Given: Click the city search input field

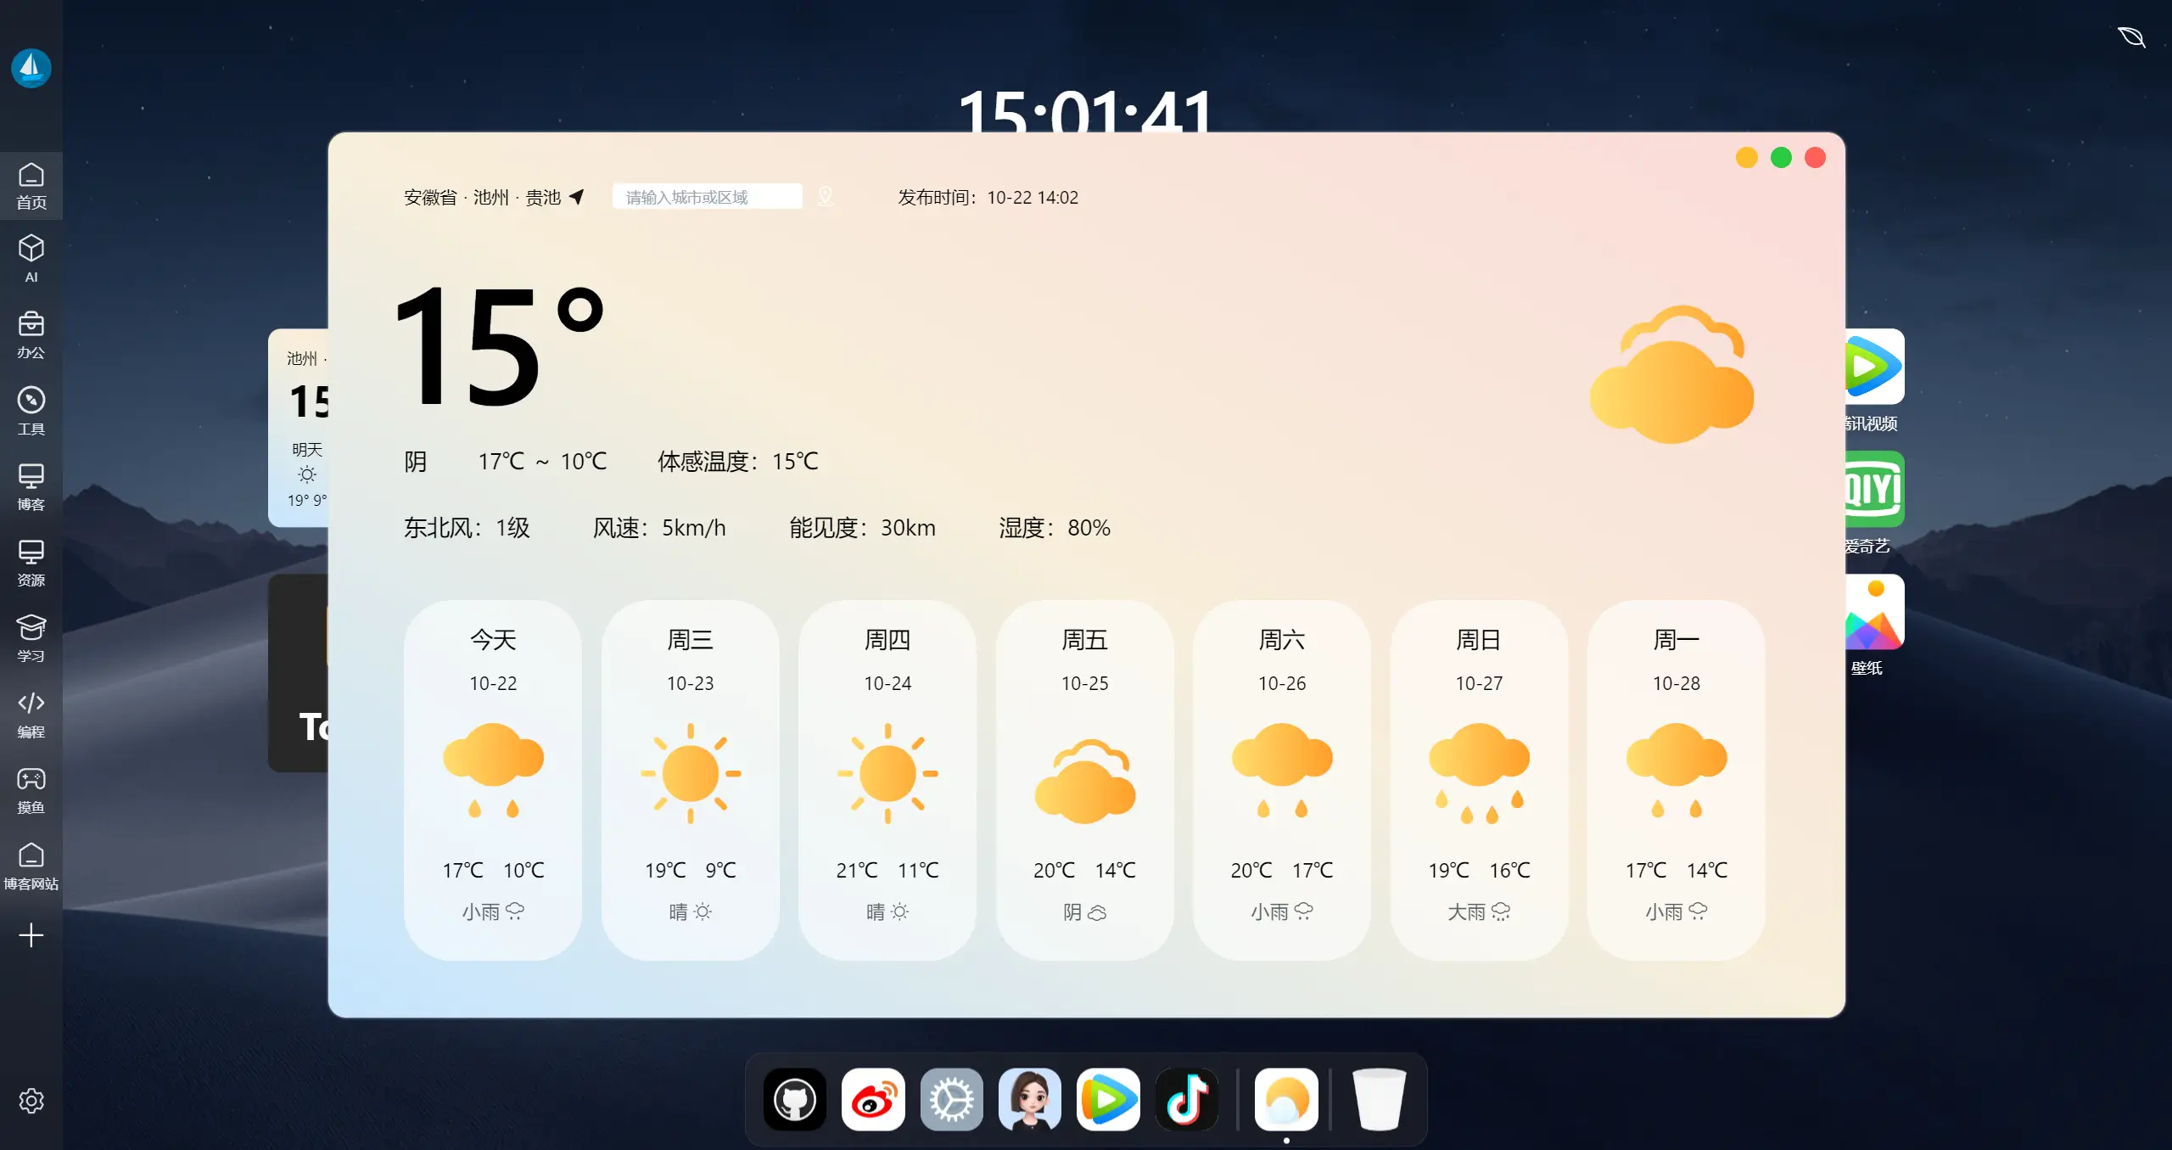Looking at the screenshot, I should click(x=707, y=197).
